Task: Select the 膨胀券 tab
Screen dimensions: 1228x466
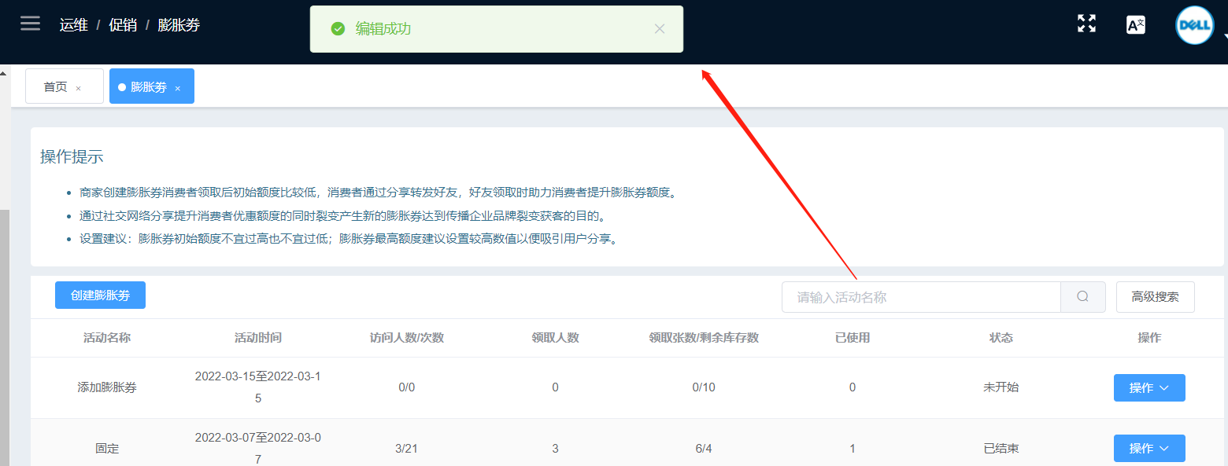Action: tap(152, 86)
